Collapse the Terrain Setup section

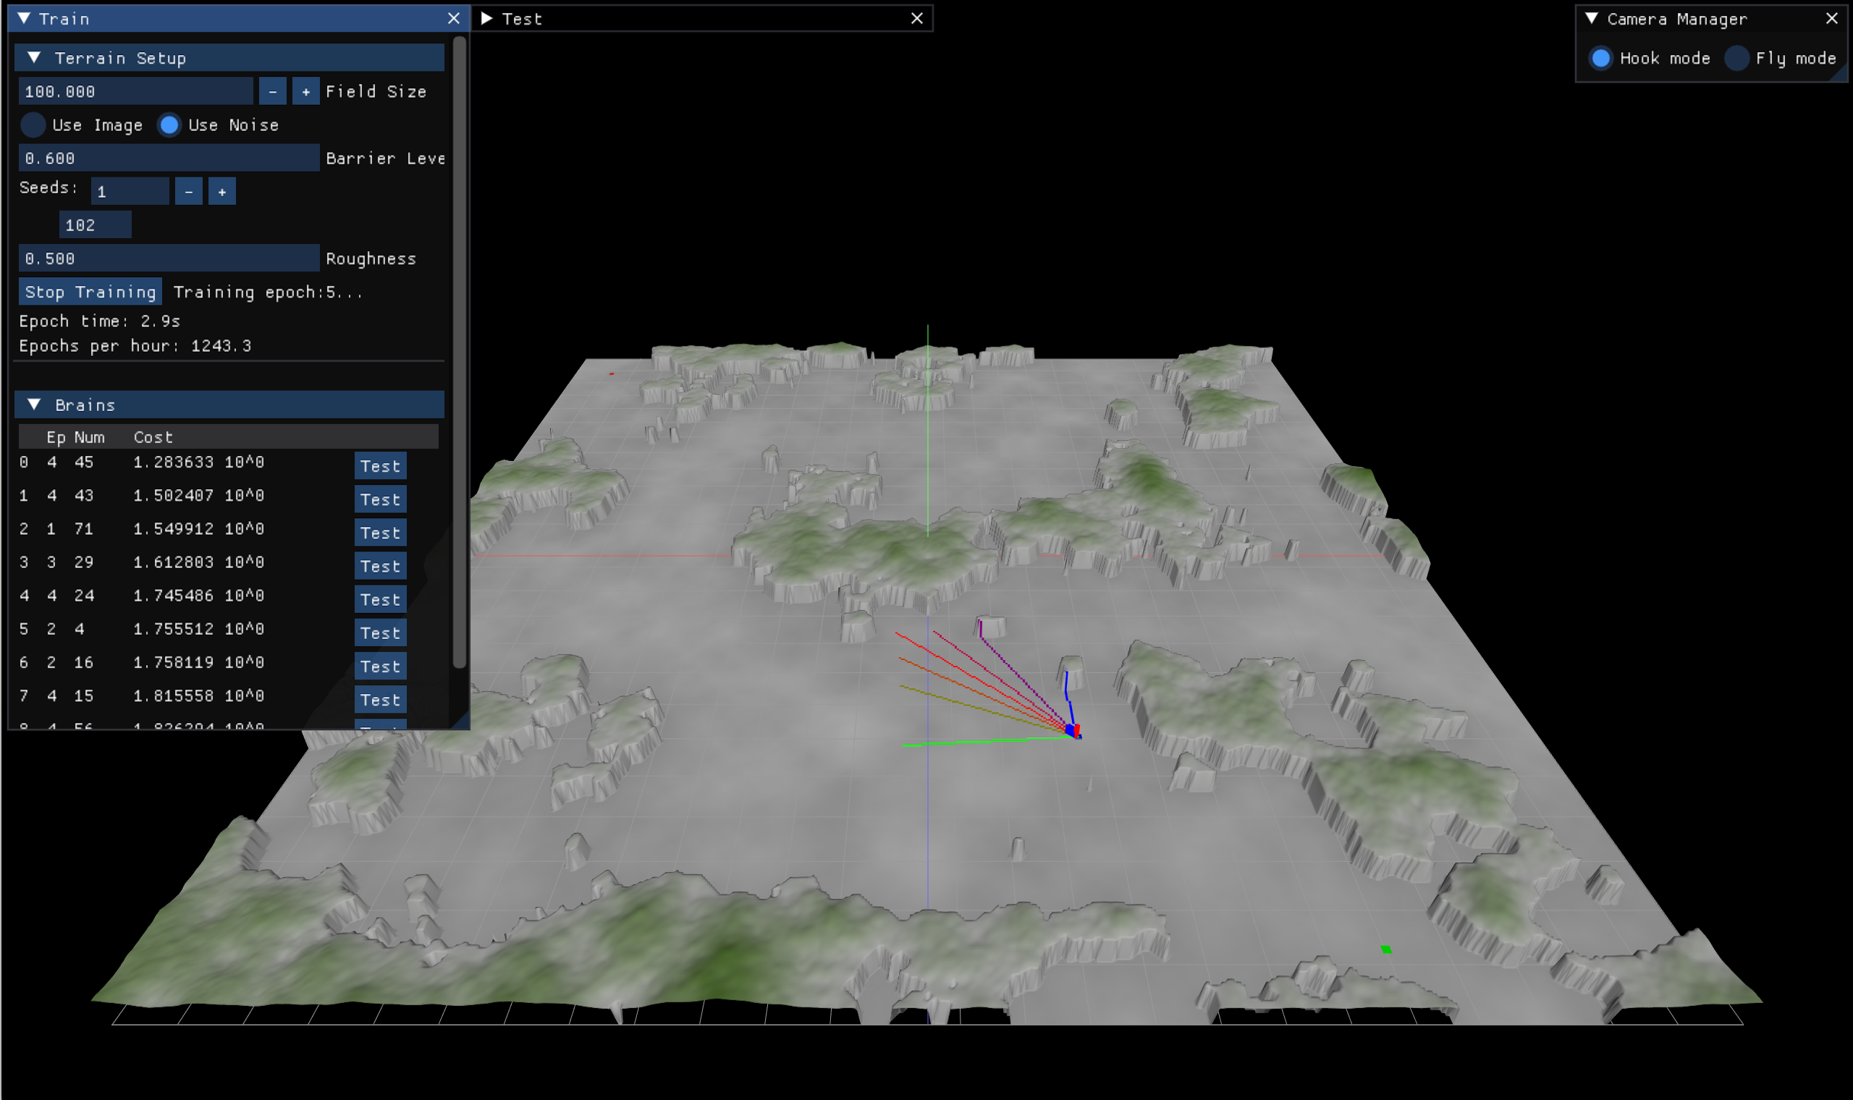[34, 58]
